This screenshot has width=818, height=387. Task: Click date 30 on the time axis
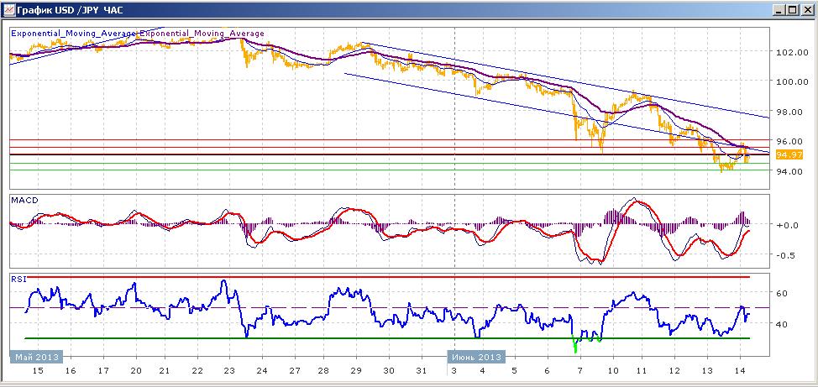tap(389, 371)
